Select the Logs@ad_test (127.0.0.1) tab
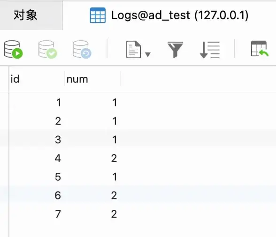This screenshot has width=276, height=237. click(169, 15)
